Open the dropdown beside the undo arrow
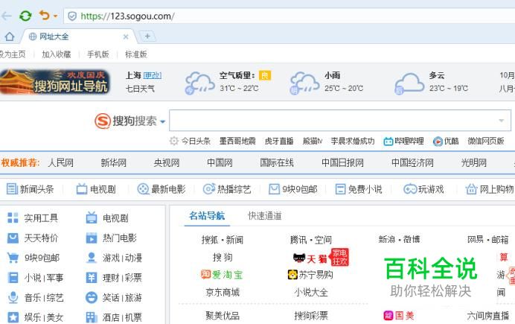This screenshot has width=515, height=324. point(55,16)
